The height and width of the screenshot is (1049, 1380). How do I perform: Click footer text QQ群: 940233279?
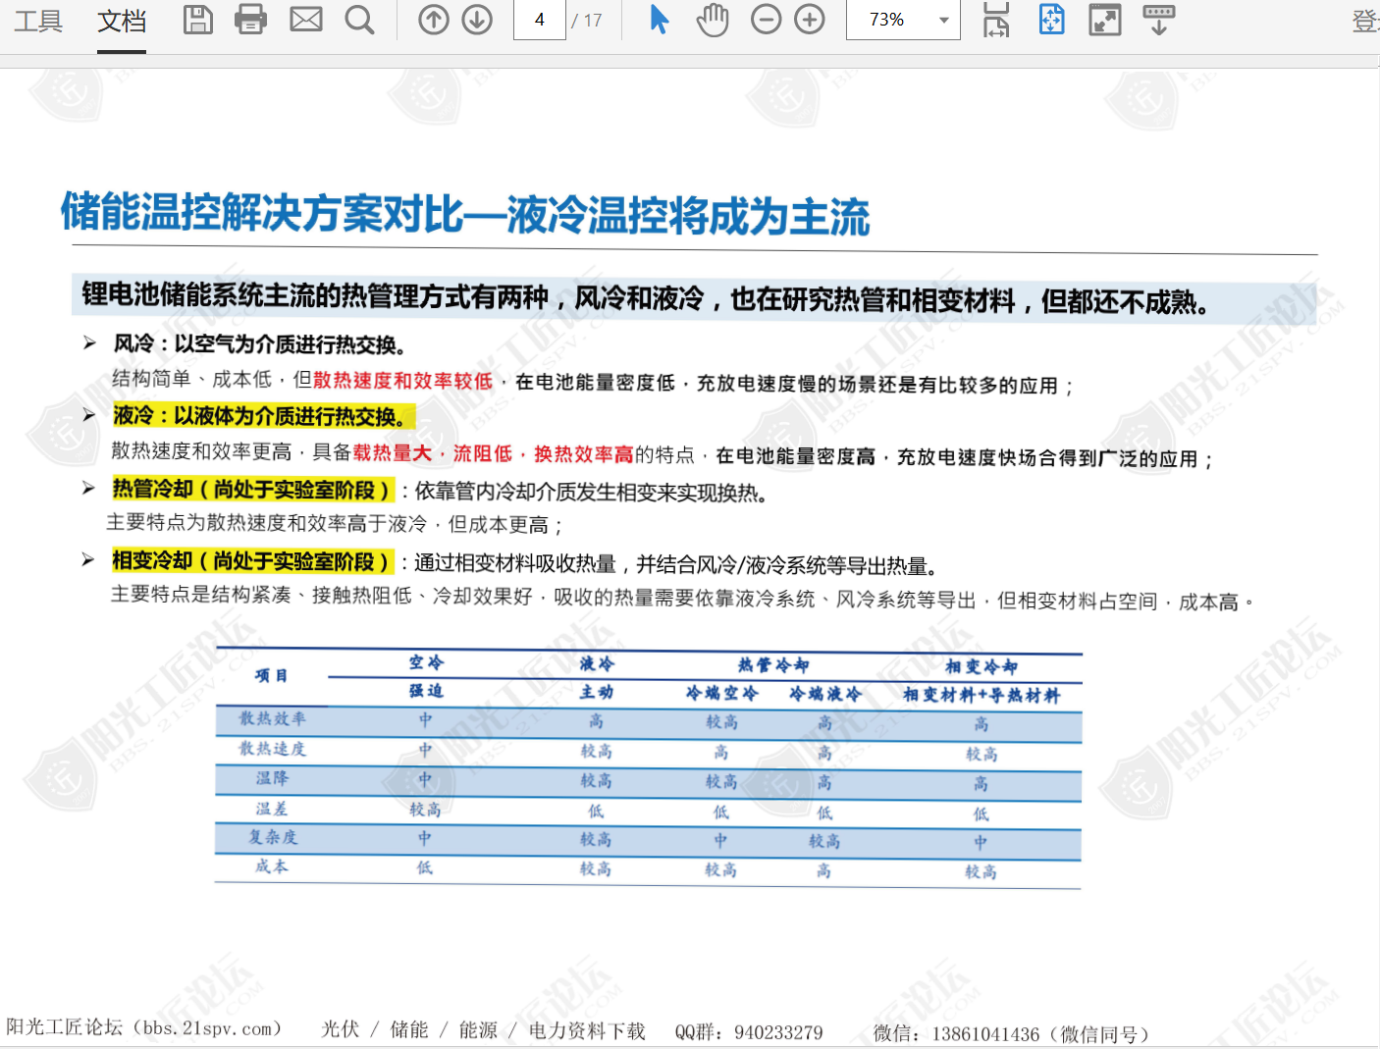[749, 1032]
